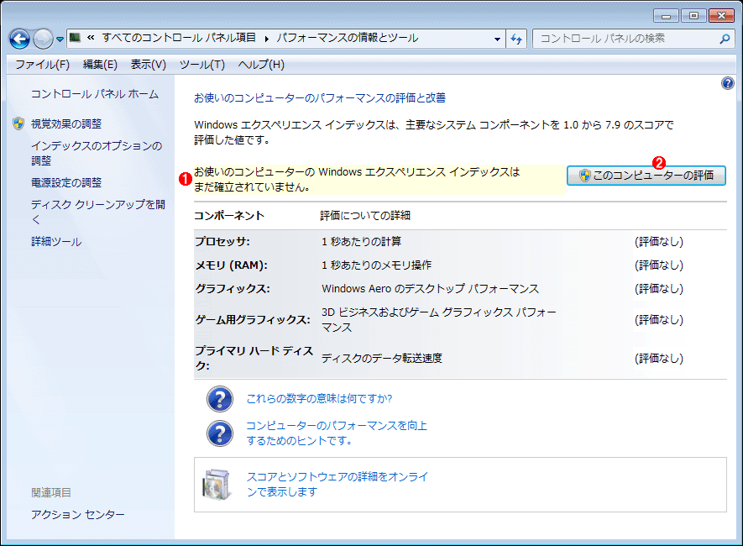
Task: Click the コンポーネント column header
Action: pyautogui.click(x=229, y=216)
